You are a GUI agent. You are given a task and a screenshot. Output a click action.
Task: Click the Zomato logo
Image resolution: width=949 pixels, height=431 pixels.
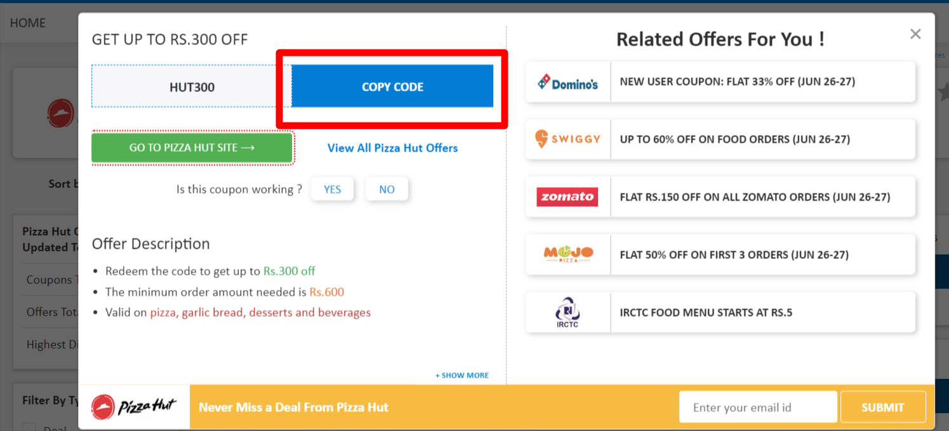click(567, 197)
